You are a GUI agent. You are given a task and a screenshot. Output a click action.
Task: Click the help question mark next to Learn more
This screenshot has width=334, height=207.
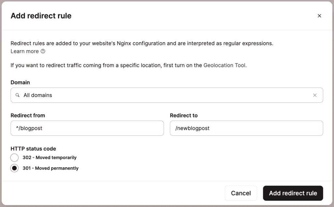click(43, 51)
